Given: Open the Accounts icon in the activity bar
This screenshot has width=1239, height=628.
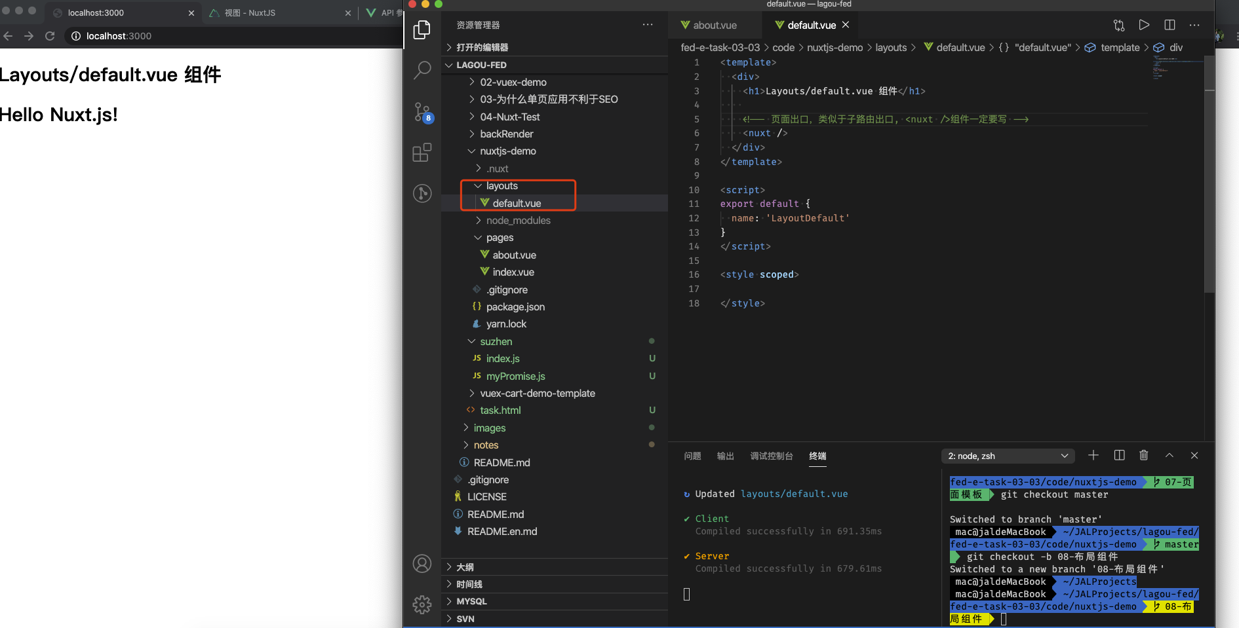Looking at the screenshot, I should [422, 564].
